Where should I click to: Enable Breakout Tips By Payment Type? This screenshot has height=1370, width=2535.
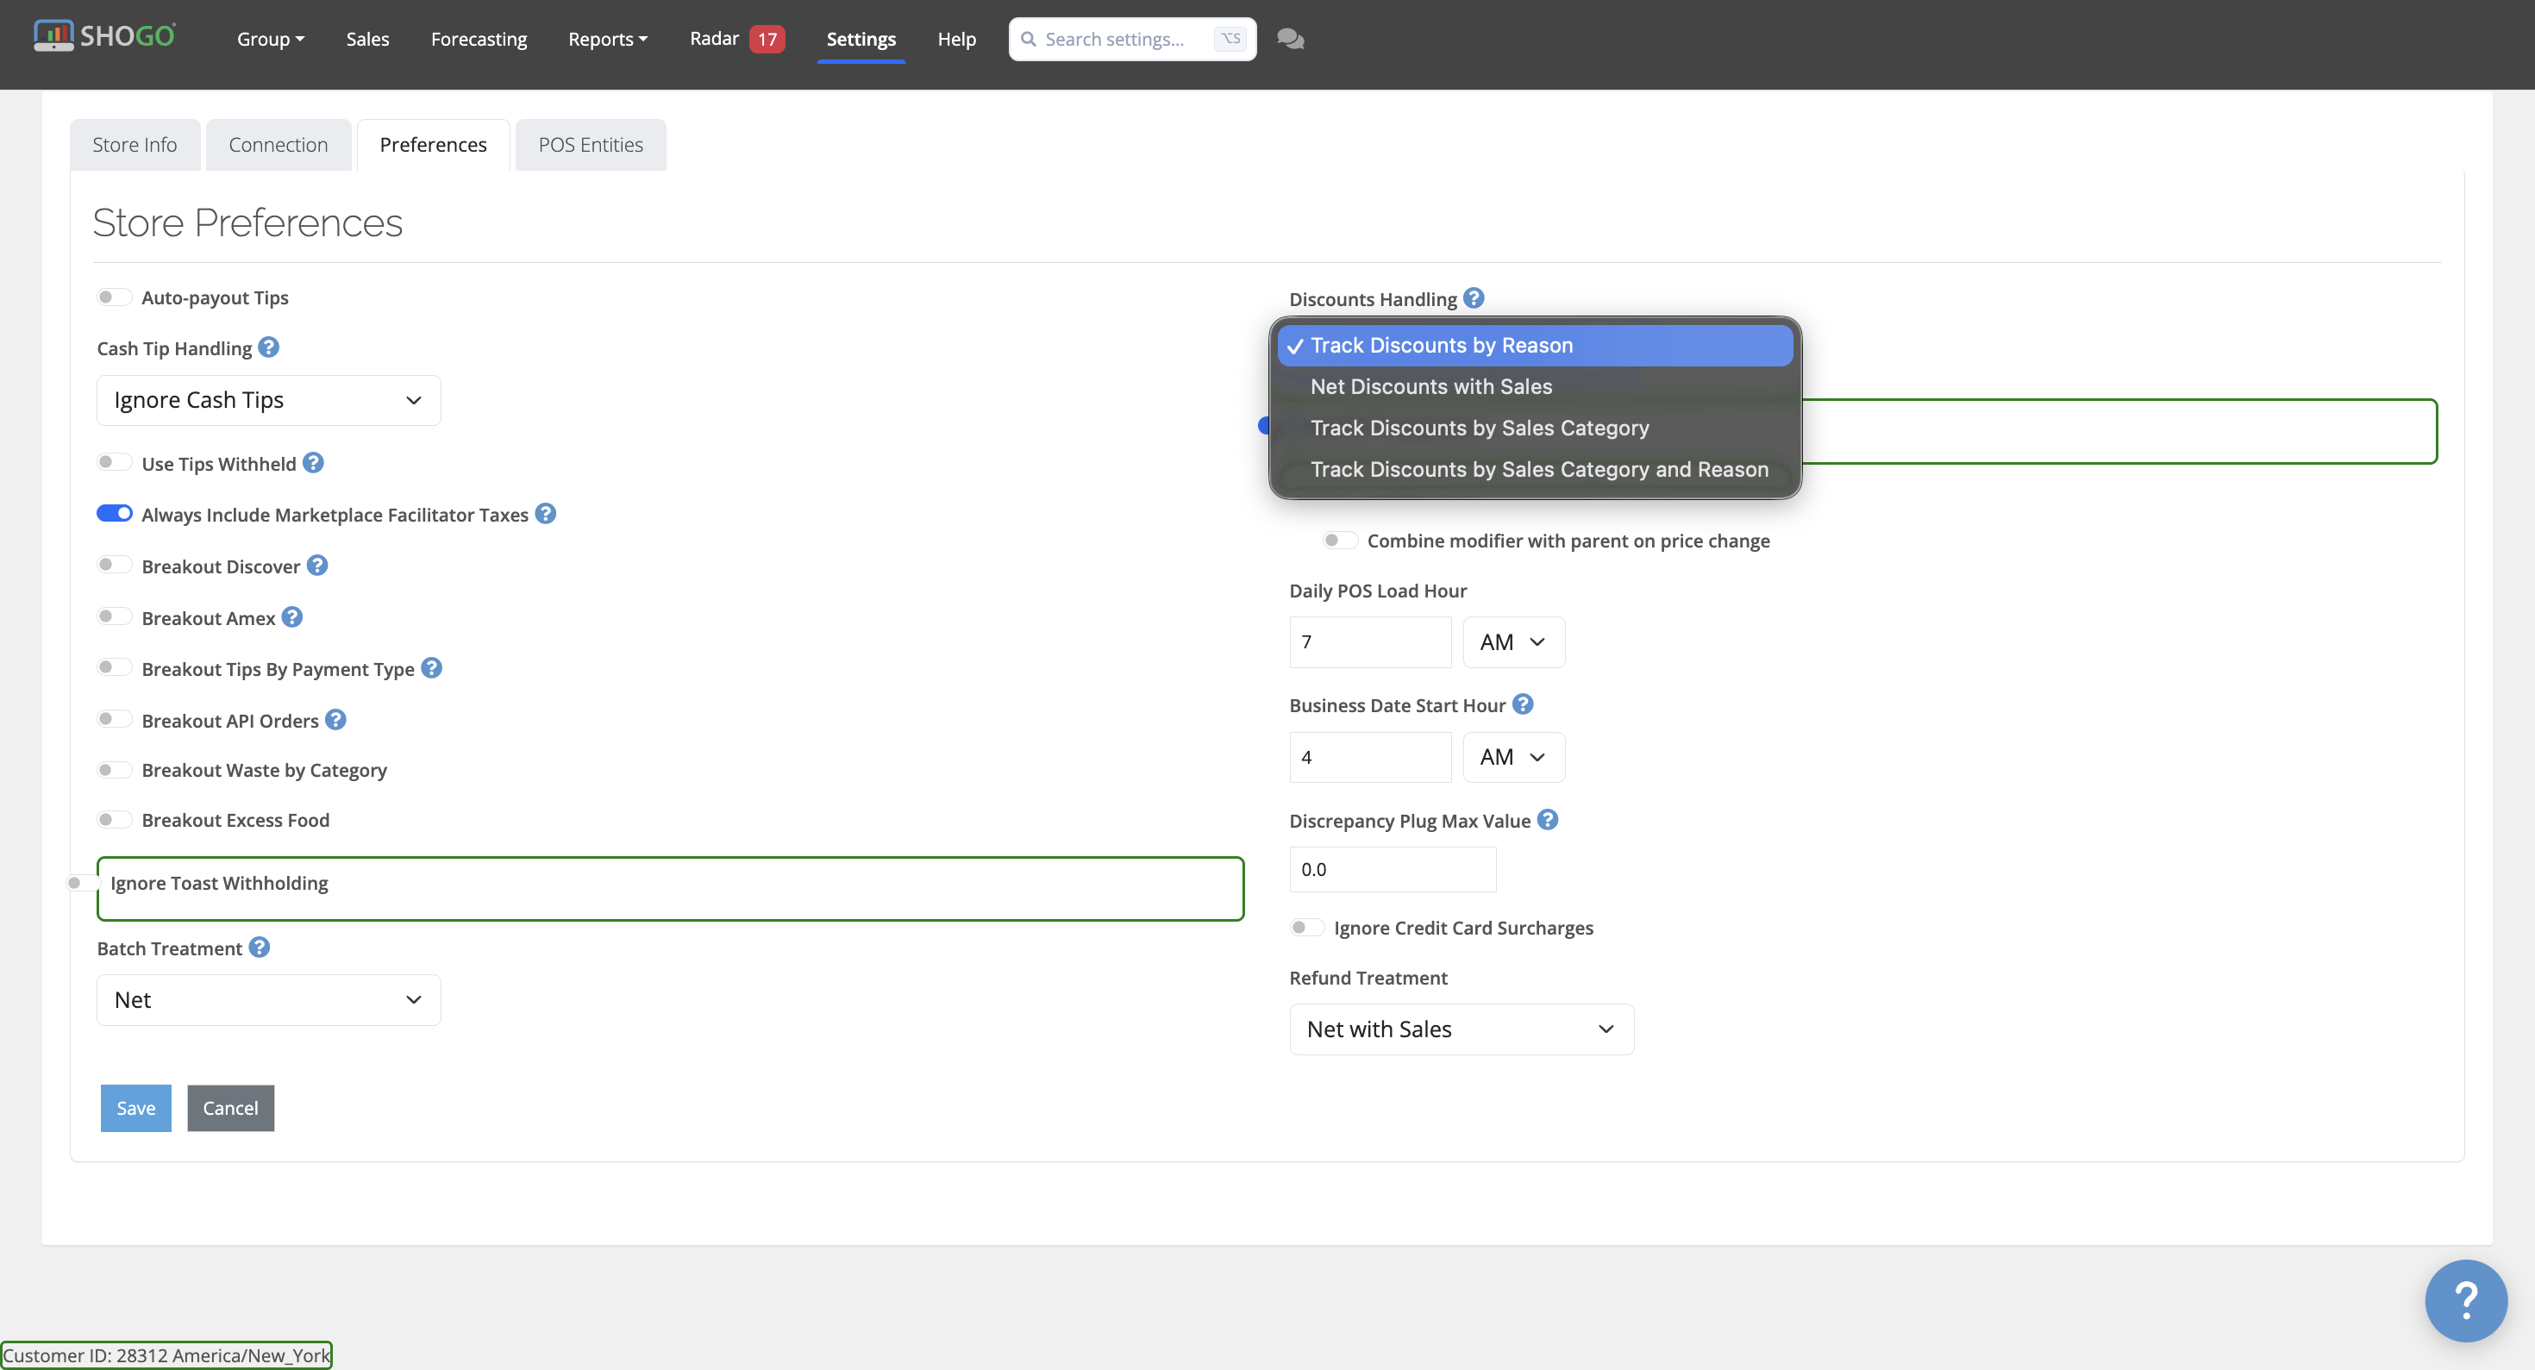(114, 668)
